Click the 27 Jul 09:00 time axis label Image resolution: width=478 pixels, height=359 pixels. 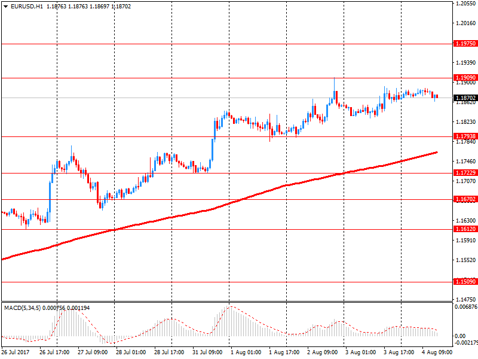click(x=93, y=352)
